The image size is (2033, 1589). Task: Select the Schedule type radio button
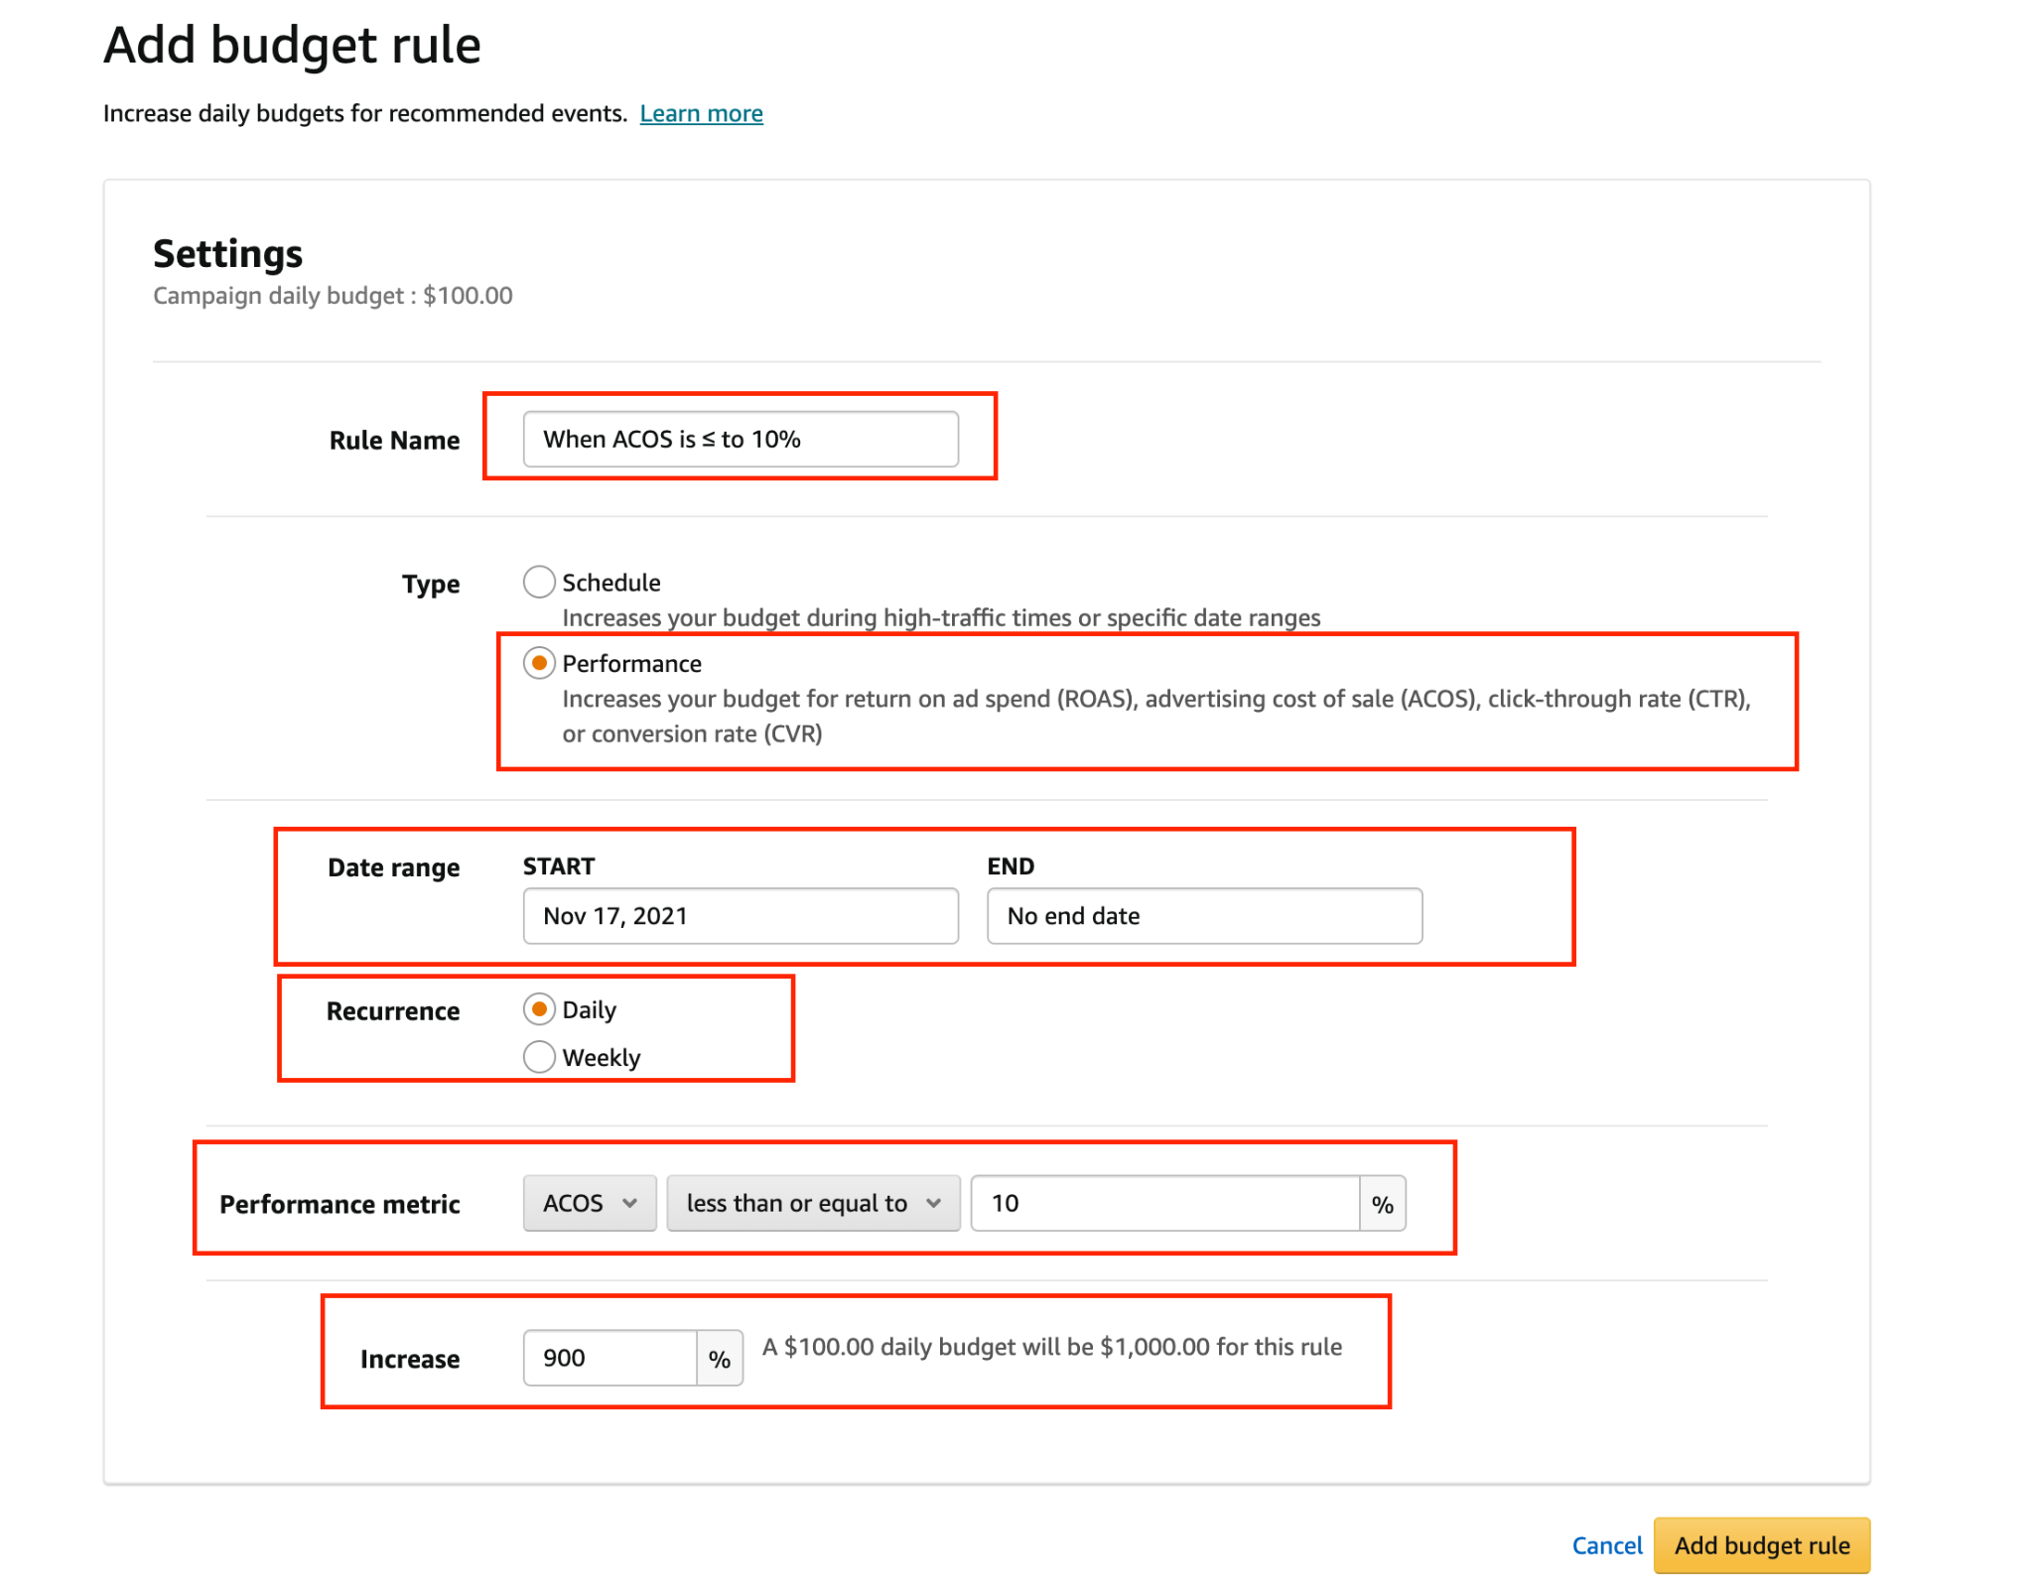[538, 582]
